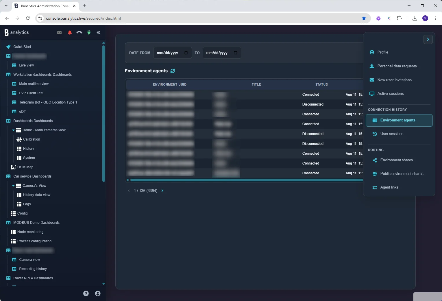Click the green plug connection icon
The height and width of the screenshot is (301, 442).
(x=89, y=32)
